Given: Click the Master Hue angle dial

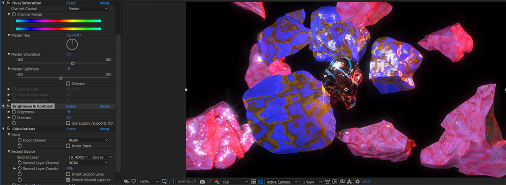Looking at the screenshot, I should point(72,44).
